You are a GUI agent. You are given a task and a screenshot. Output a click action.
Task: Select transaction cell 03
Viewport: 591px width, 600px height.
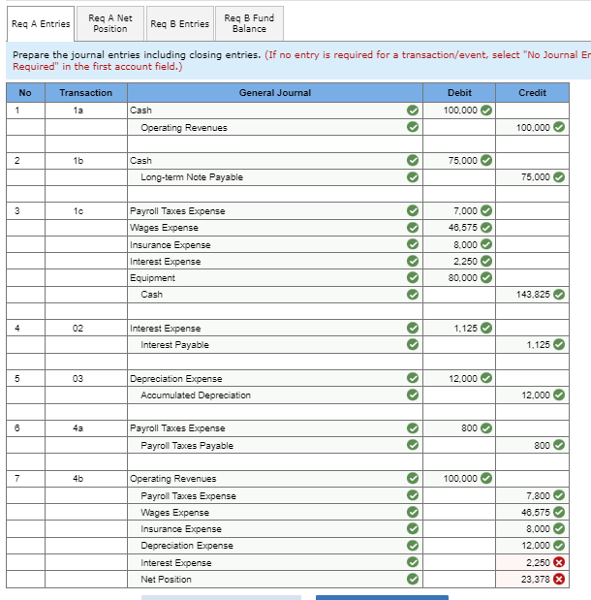pyautogui.click(x=86, y=378)
